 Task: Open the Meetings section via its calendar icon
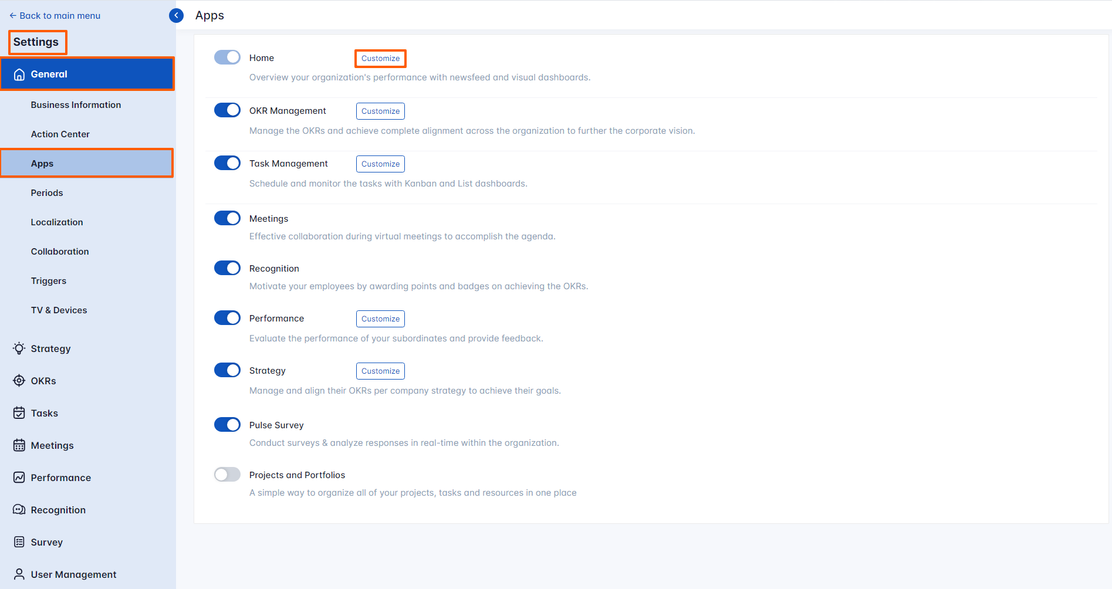tap(19, 445)
